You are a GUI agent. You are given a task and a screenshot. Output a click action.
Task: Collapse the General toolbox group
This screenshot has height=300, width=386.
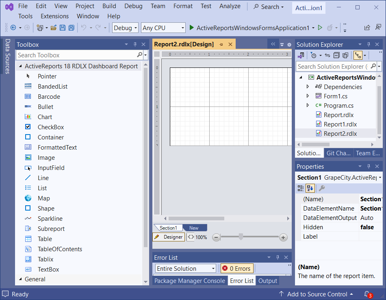pyautogui.click(x=20, y=279)
